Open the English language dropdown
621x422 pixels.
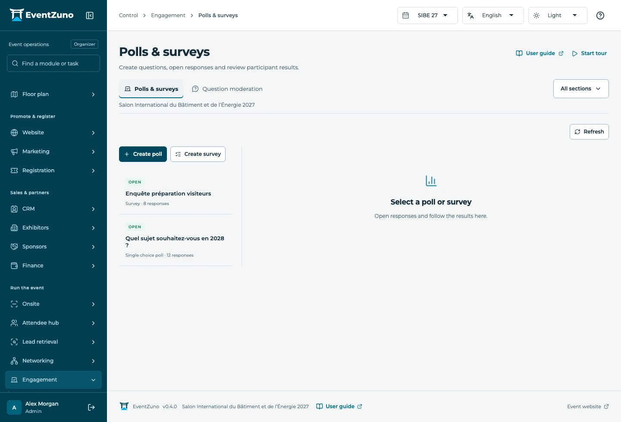pyautogui.click(x=493, y=16)
